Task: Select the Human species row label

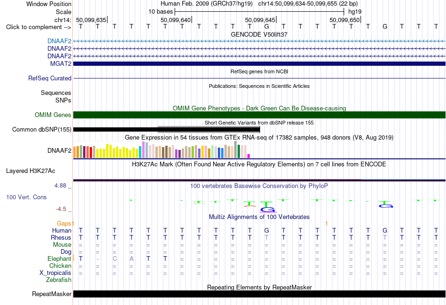Action: 62,230
